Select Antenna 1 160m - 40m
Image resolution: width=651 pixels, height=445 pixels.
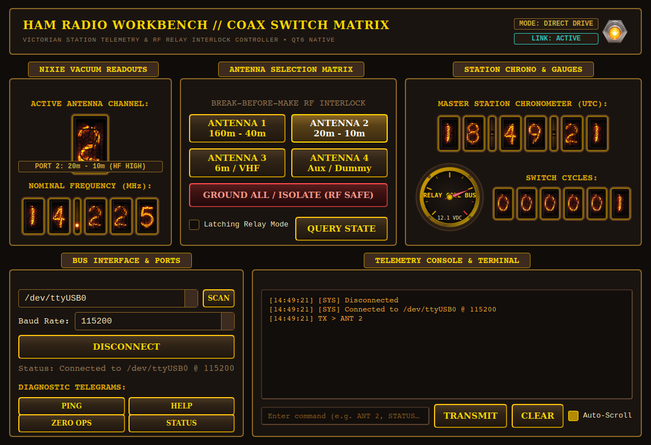pyautogui.click(x=237, y=128)
